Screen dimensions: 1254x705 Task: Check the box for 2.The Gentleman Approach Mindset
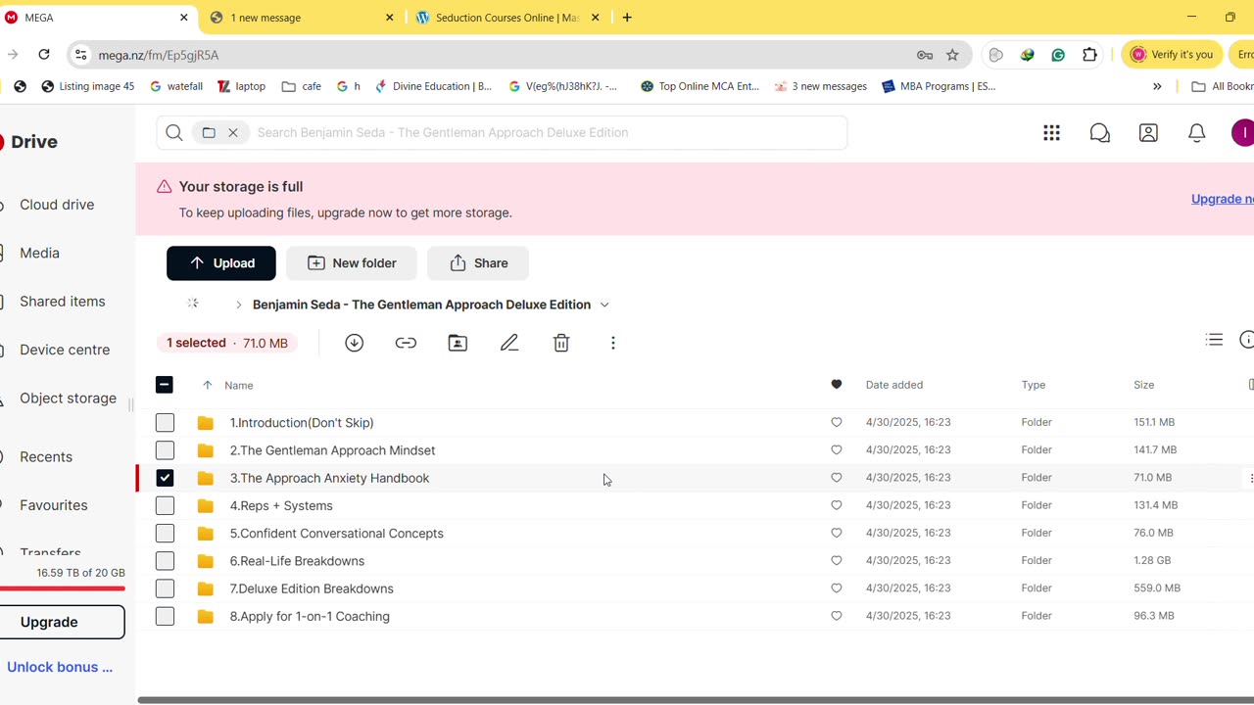click(x=165, y=450)
